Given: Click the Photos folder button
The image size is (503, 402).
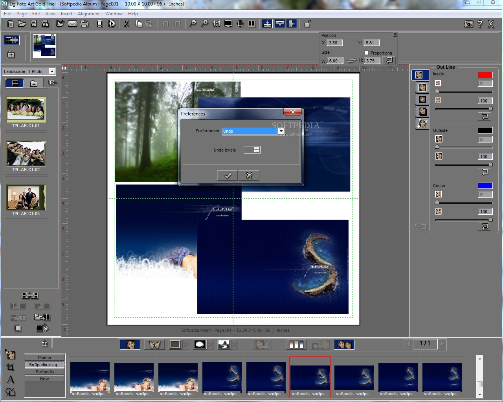Looking at the screenshot, I should click(x=44, y=358).
